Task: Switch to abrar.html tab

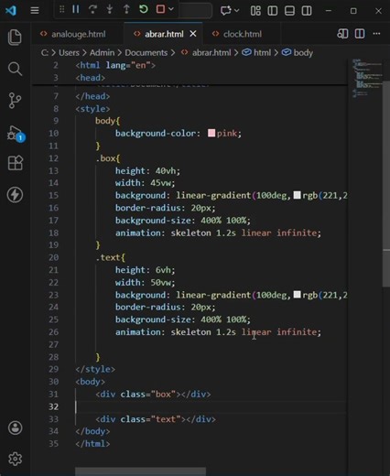Action: tap(164, 34)
